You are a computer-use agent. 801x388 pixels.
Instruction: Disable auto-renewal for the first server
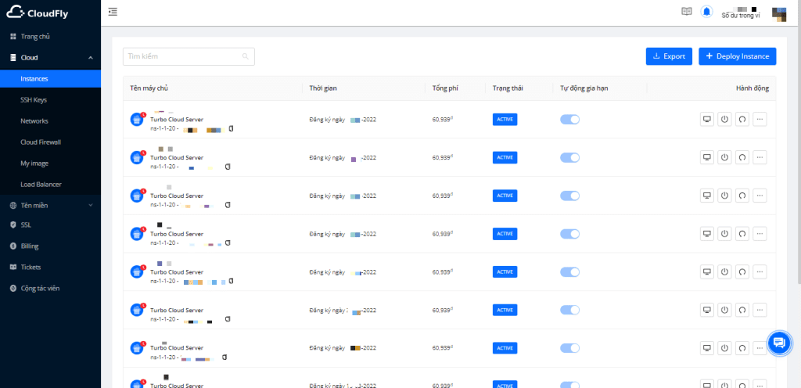[x=569, y=120]
